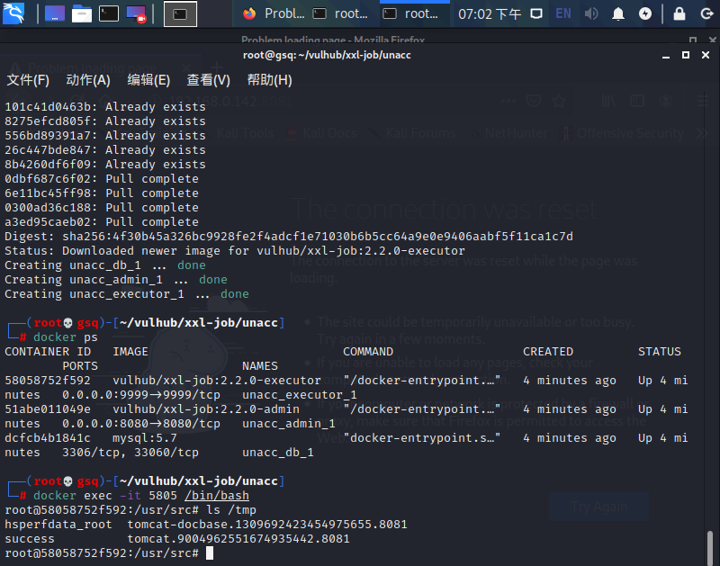Screen dimensions: 720x566
Task: Click 'unacc_admin_1' name in docker ps output
Action: (289, 424)
